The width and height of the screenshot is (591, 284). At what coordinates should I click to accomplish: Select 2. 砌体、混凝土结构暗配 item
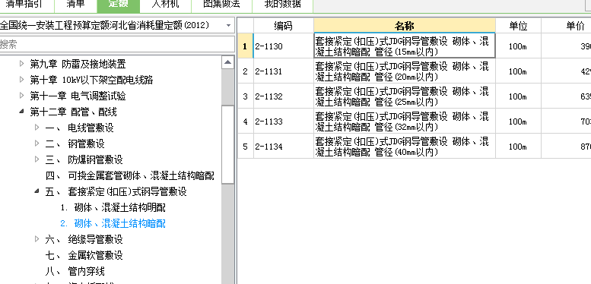click(113, 223)
